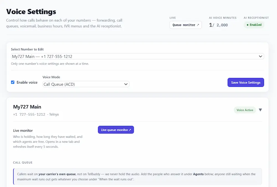Viewport: 277px width, 187px height.
Task: Open the Live queue monitor button
Action: (x=116, y=130)
